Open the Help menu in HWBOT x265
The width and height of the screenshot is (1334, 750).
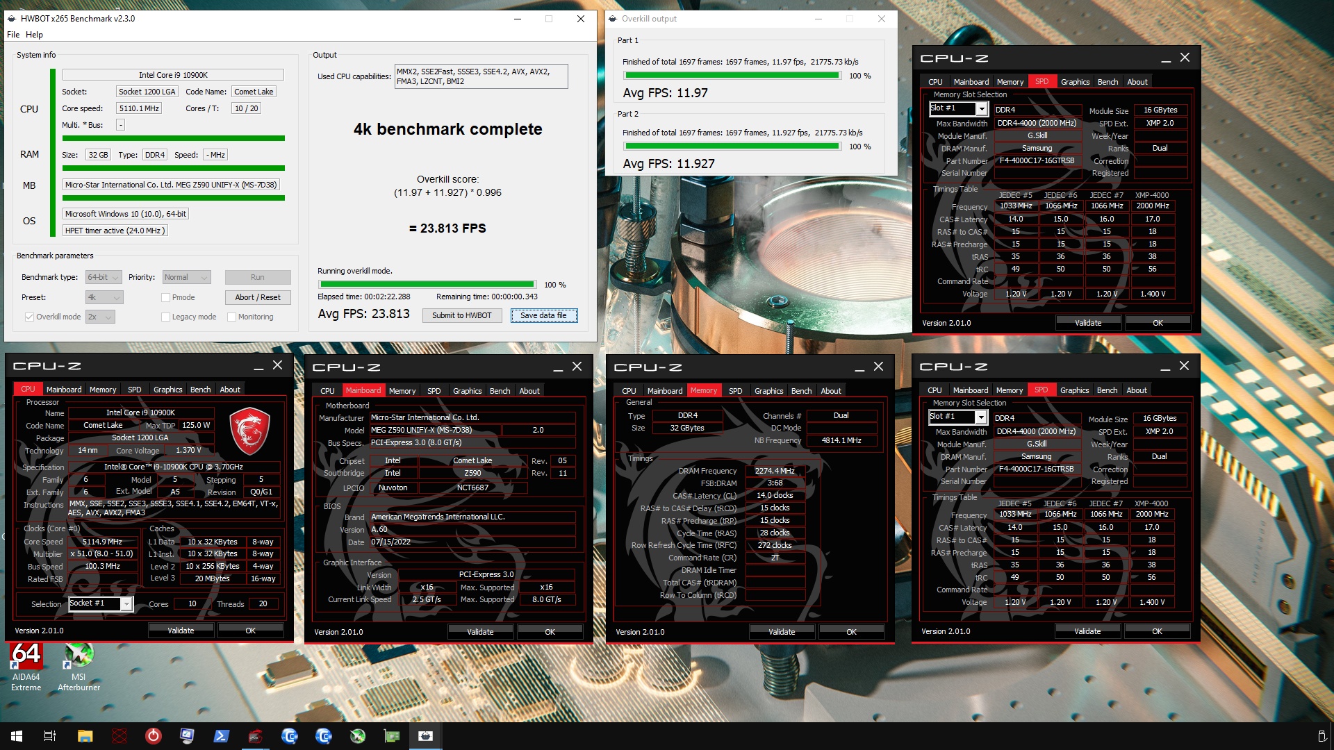click(34, 35)
